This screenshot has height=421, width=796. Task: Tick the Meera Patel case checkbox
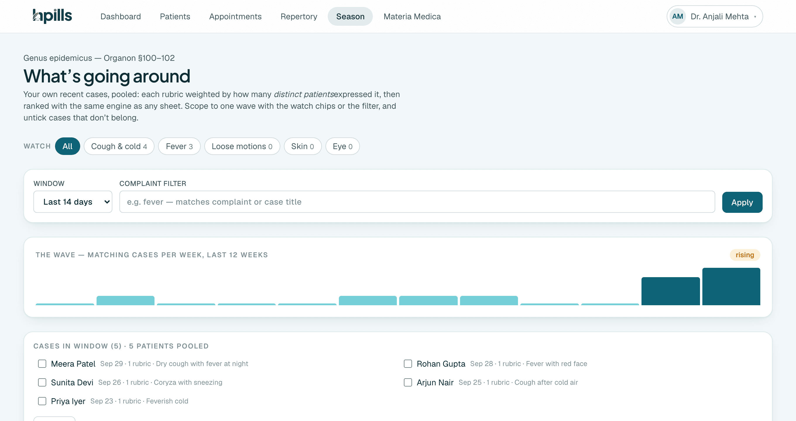pyautogui.click(x=42, y=364)
